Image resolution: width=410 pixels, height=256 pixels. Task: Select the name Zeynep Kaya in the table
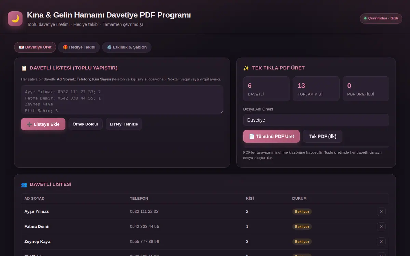[x=37, y=242]
